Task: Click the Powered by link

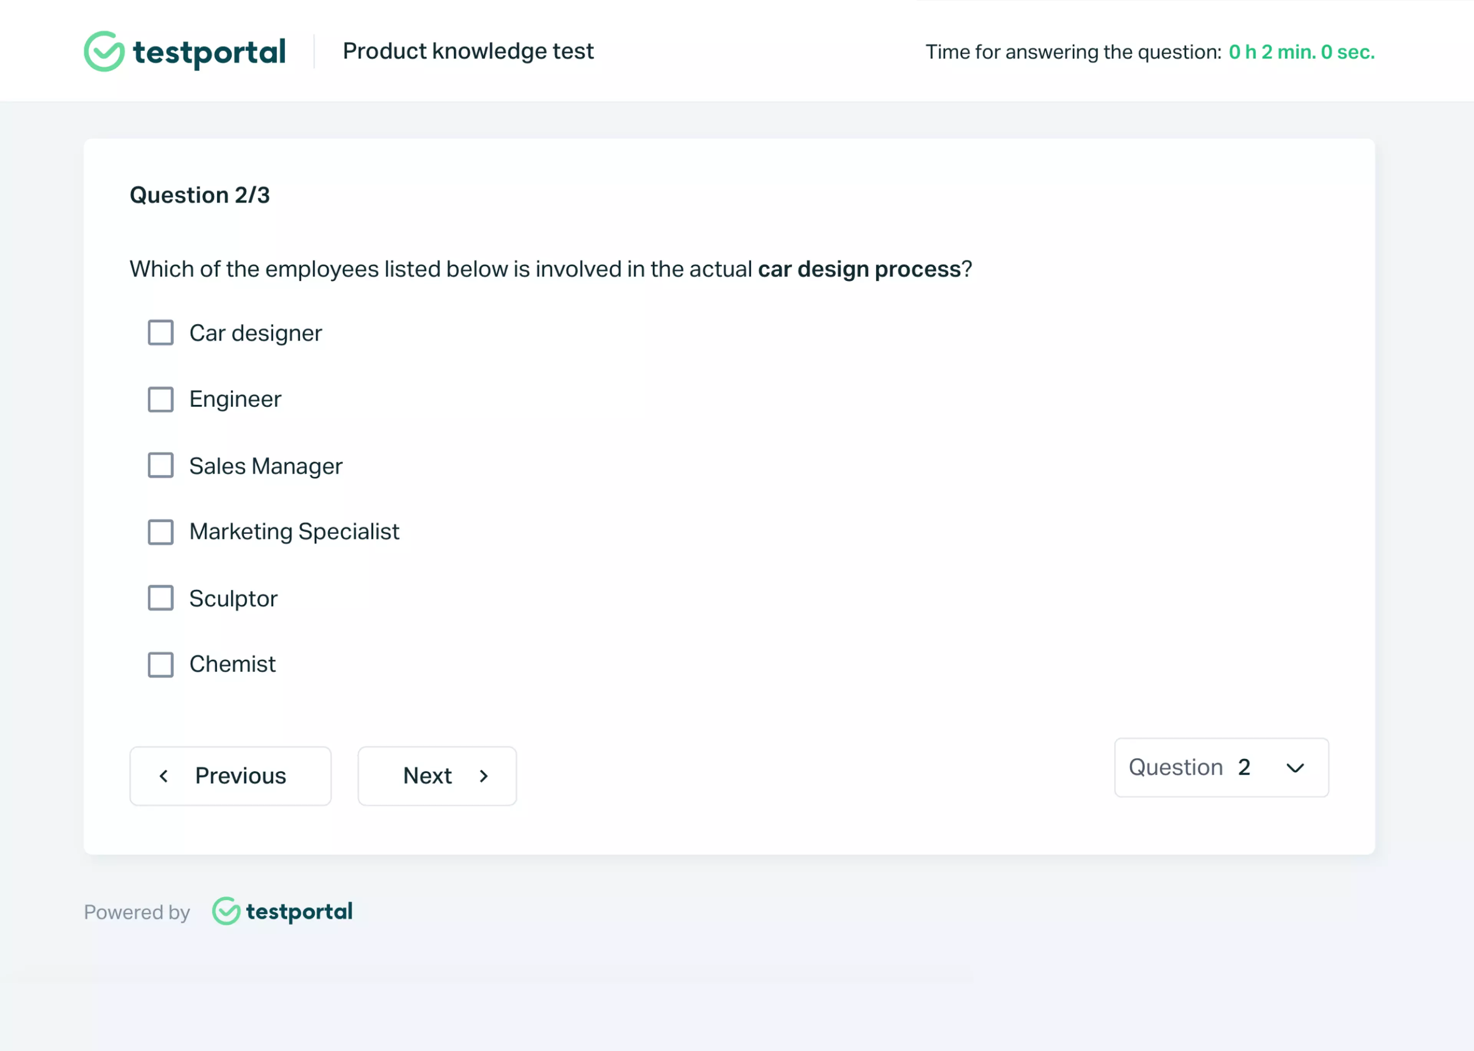Action: tap(137, 911)
